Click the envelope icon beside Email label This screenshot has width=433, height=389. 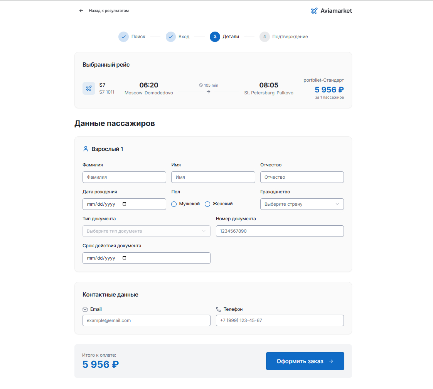click(85, 310)
